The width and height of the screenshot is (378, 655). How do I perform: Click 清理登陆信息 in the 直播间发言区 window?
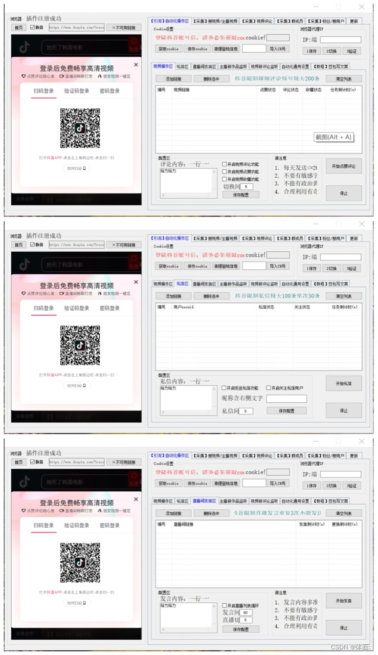(226, 483)
